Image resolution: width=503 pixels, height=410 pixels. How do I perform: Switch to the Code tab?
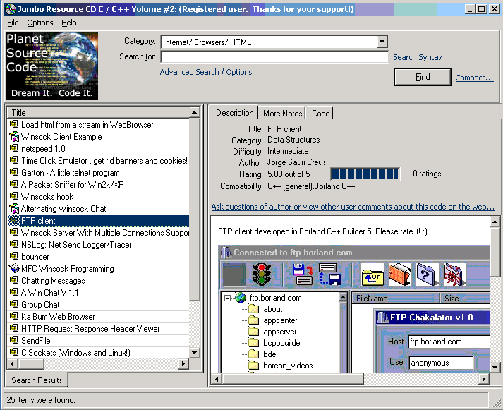[320, 114]
